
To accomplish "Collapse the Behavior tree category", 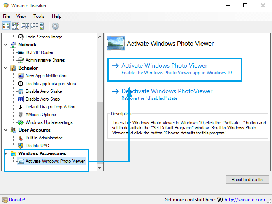I will click(x=6, y=68).
